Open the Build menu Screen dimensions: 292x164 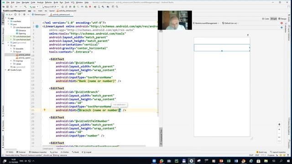click(x=56, y=2)
